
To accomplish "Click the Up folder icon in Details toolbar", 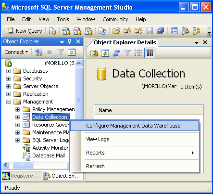I will (94, 53).
